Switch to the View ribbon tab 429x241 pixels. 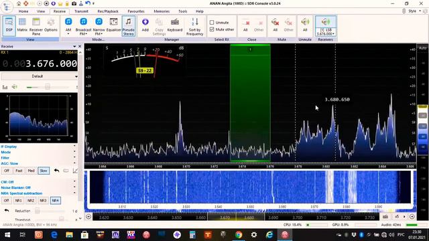[41, 11]
